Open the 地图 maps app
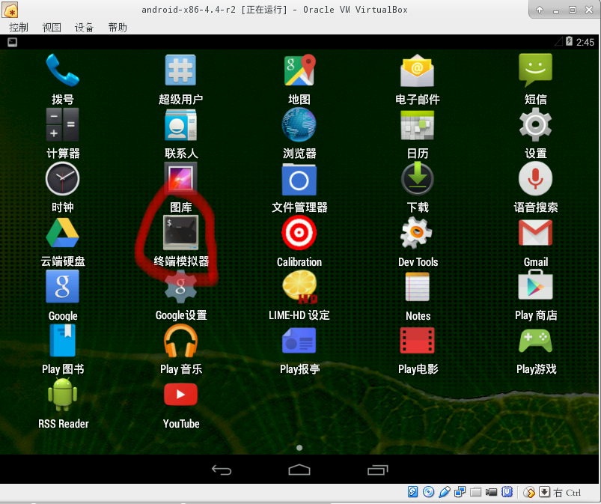This screenshot has height=504, width=601. [x=299, y=70]
